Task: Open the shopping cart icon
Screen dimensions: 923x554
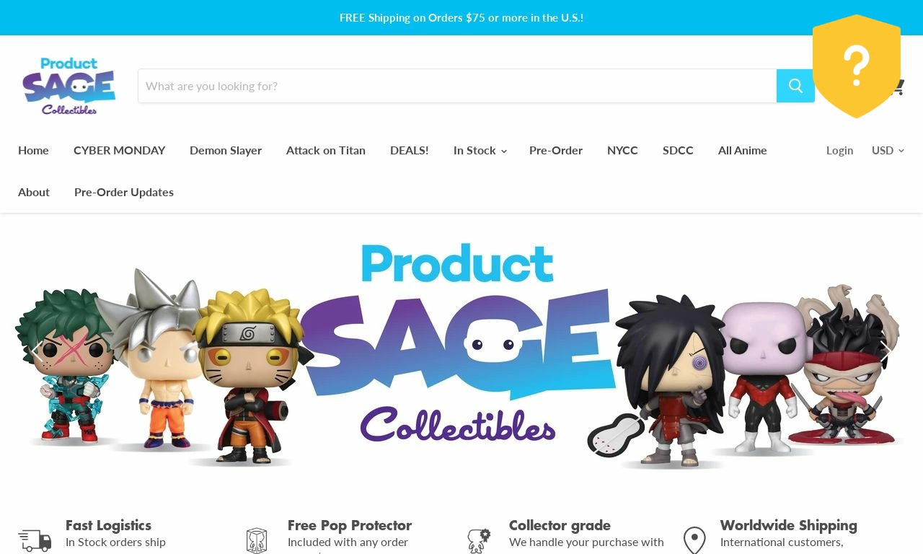Action: coord(897,87)
